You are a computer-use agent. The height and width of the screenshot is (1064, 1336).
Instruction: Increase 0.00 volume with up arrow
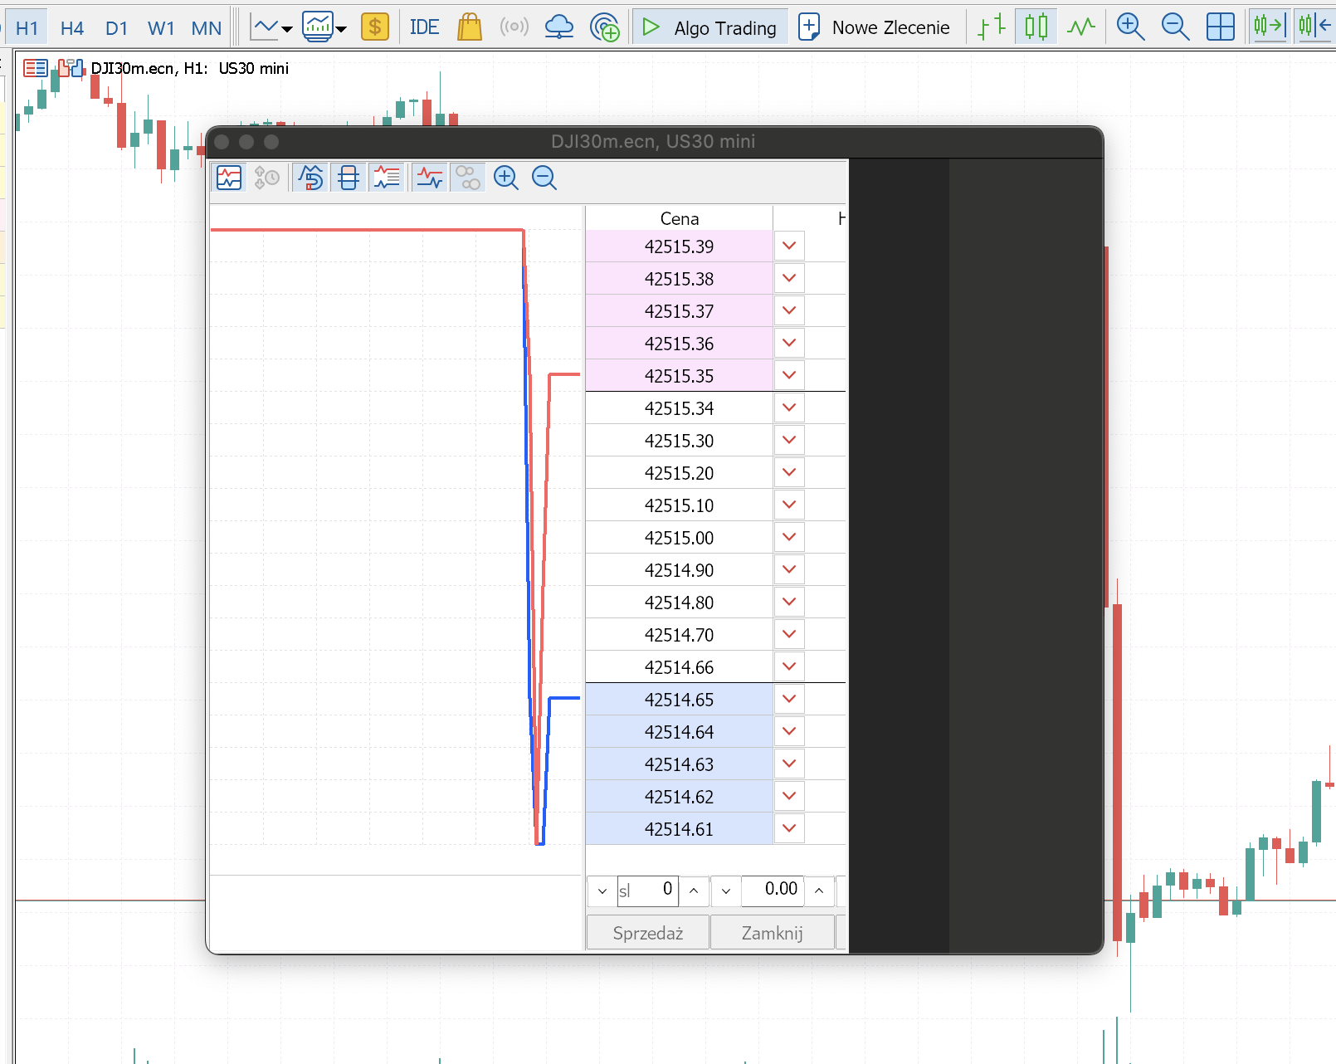pos(819,891)
